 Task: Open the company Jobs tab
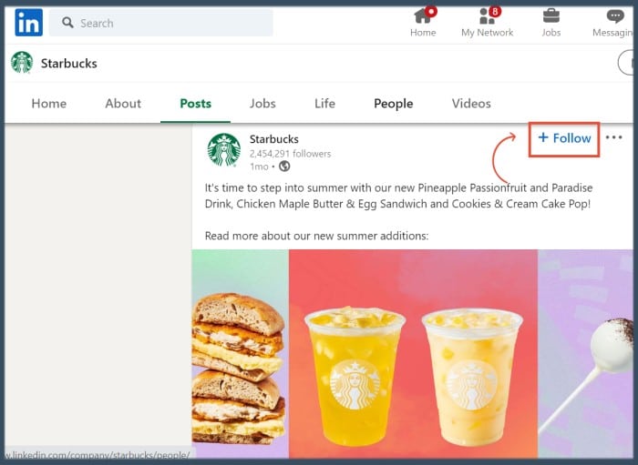pyautogui.click(x=262, y=104)
